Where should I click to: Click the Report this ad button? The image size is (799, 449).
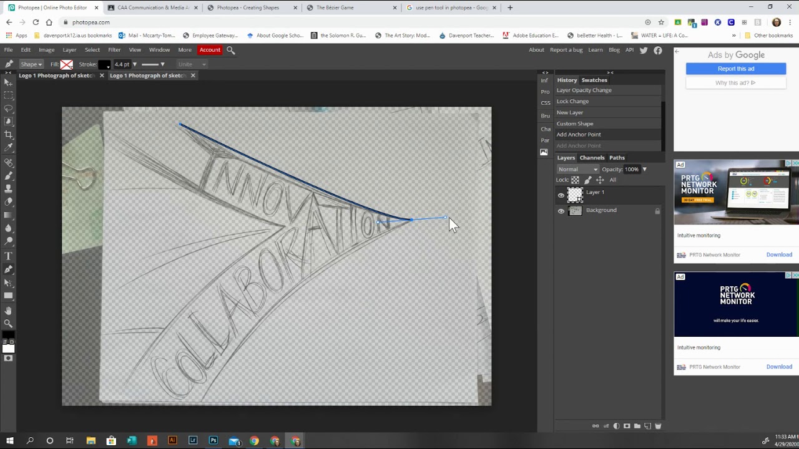736,69
